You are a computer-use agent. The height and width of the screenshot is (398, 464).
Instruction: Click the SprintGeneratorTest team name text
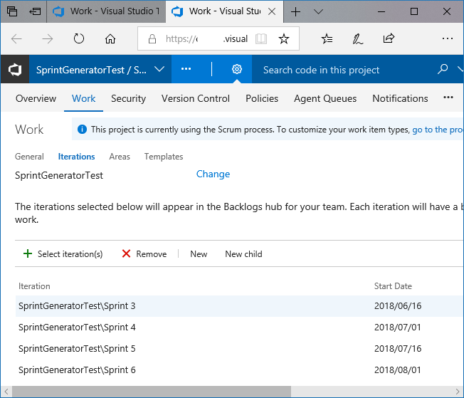tap(59, 175)
